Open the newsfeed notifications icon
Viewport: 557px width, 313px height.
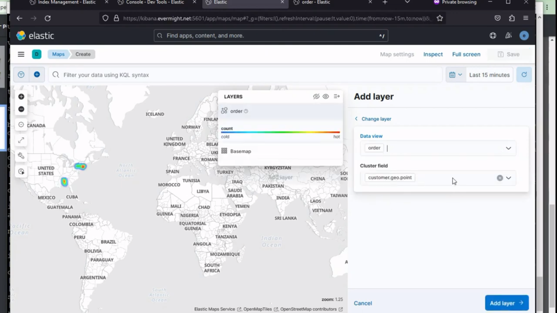coord(508,35)
